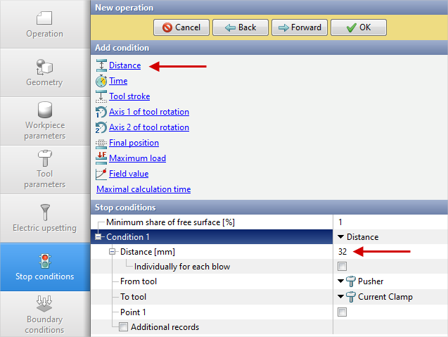Open the From tool Pusher dropdown
The image size is (448, 337).
341,281
